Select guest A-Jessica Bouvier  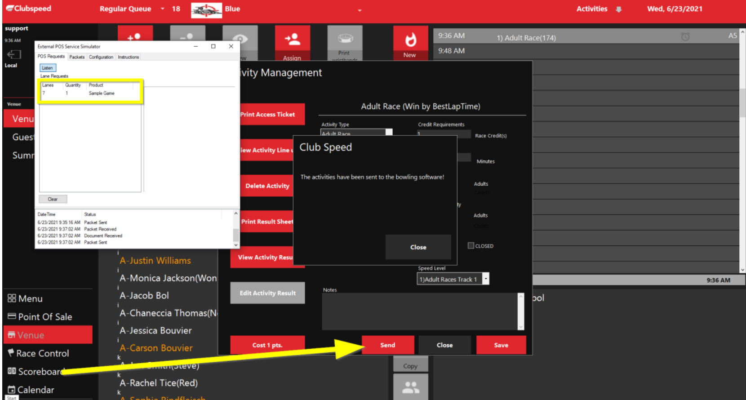[155, 331]
